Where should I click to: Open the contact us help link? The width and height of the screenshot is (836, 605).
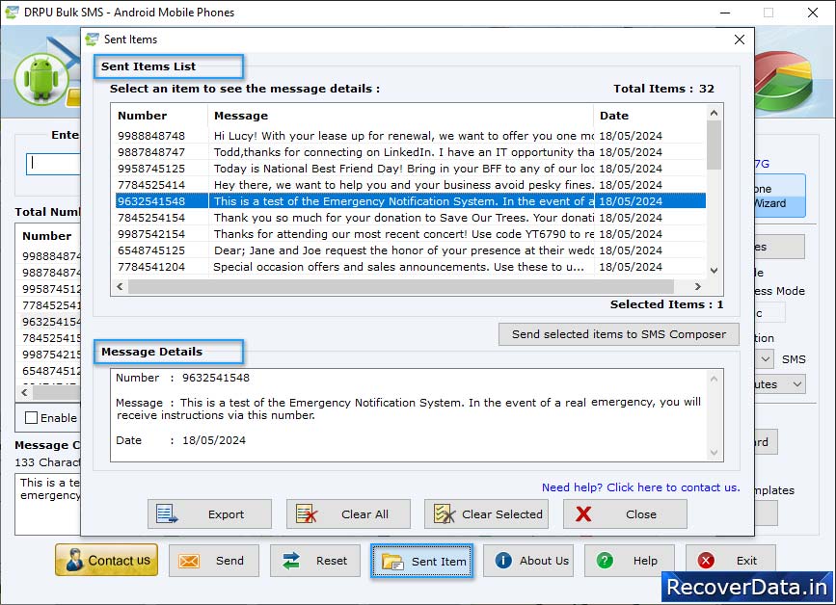coord(641,487)
